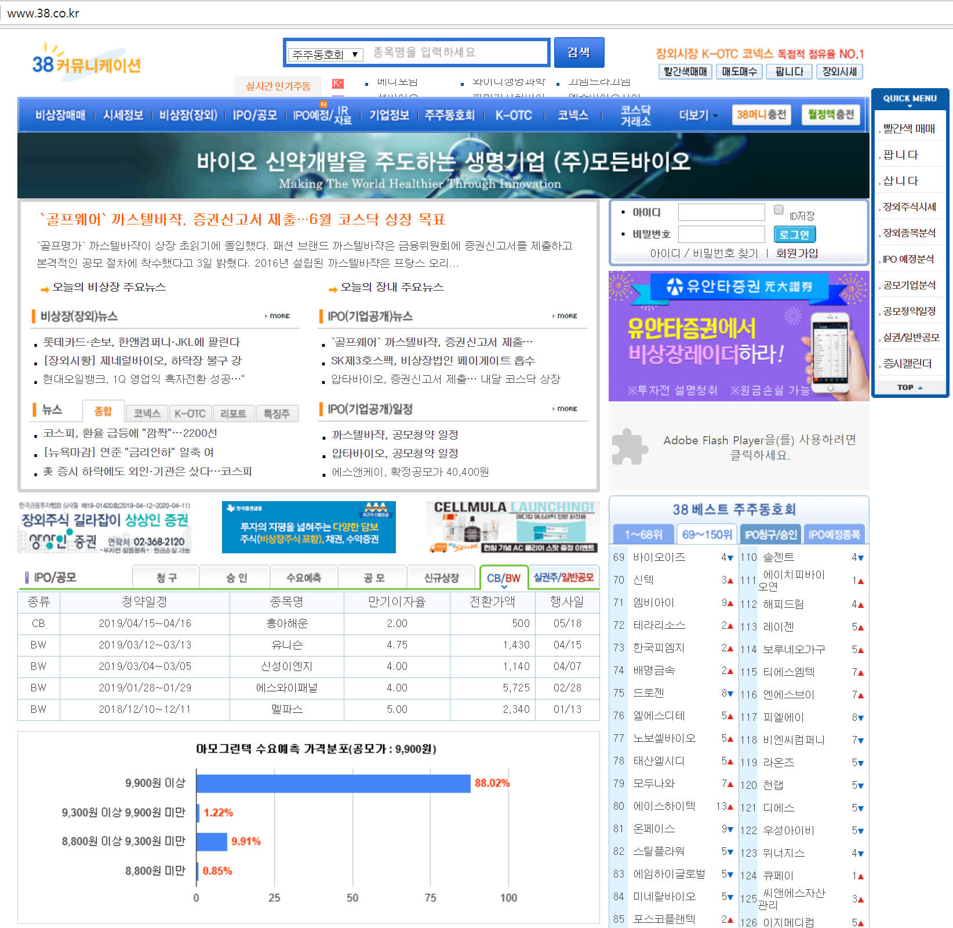Switch to the IPO청구/승인 tab
The height and width of the screenshot is (928, 953).
770,534
